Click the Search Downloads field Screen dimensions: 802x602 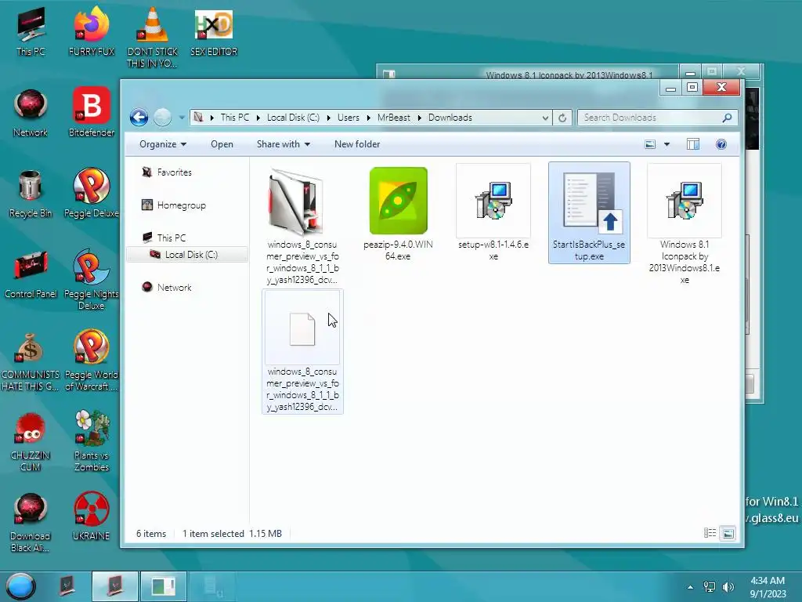coord(658,118)
